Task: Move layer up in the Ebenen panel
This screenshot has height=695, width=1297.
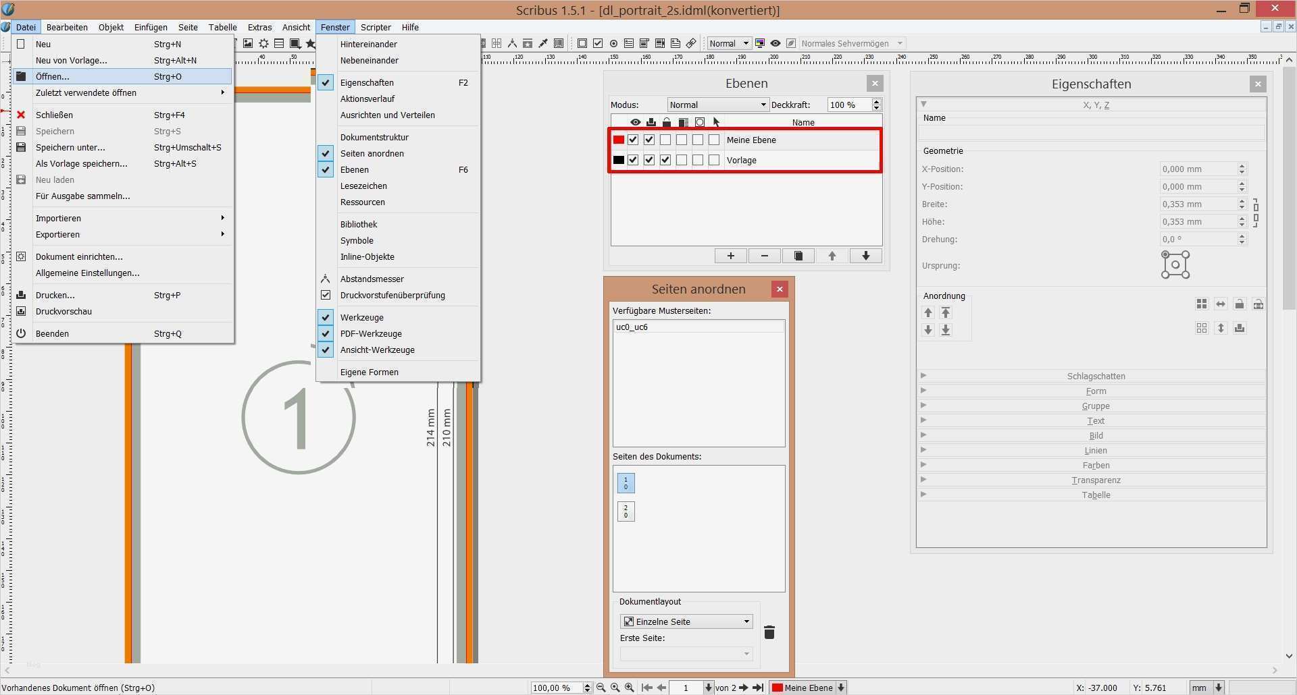Action: (832, 256)
